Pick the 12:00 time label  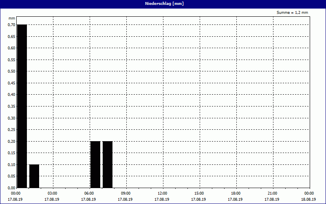coord(162,193)
